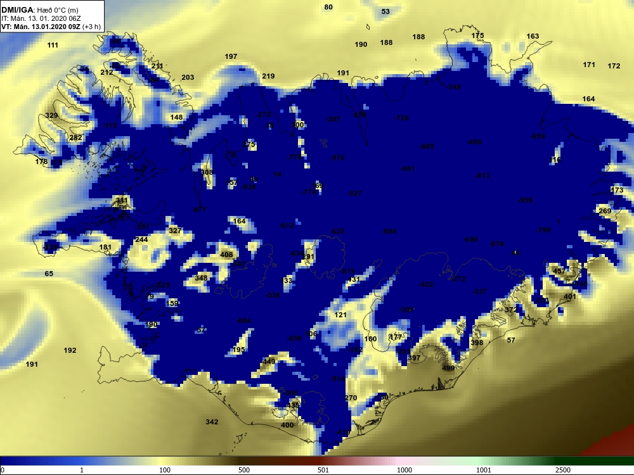This screenshot has width=634, height=475.
Task: Click the map value 329
Action: 51,115
